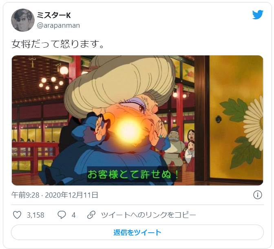Screen dimensions: 274x249
Task: Click the 2020年12月11日 date text
Action: pos(72,195)
